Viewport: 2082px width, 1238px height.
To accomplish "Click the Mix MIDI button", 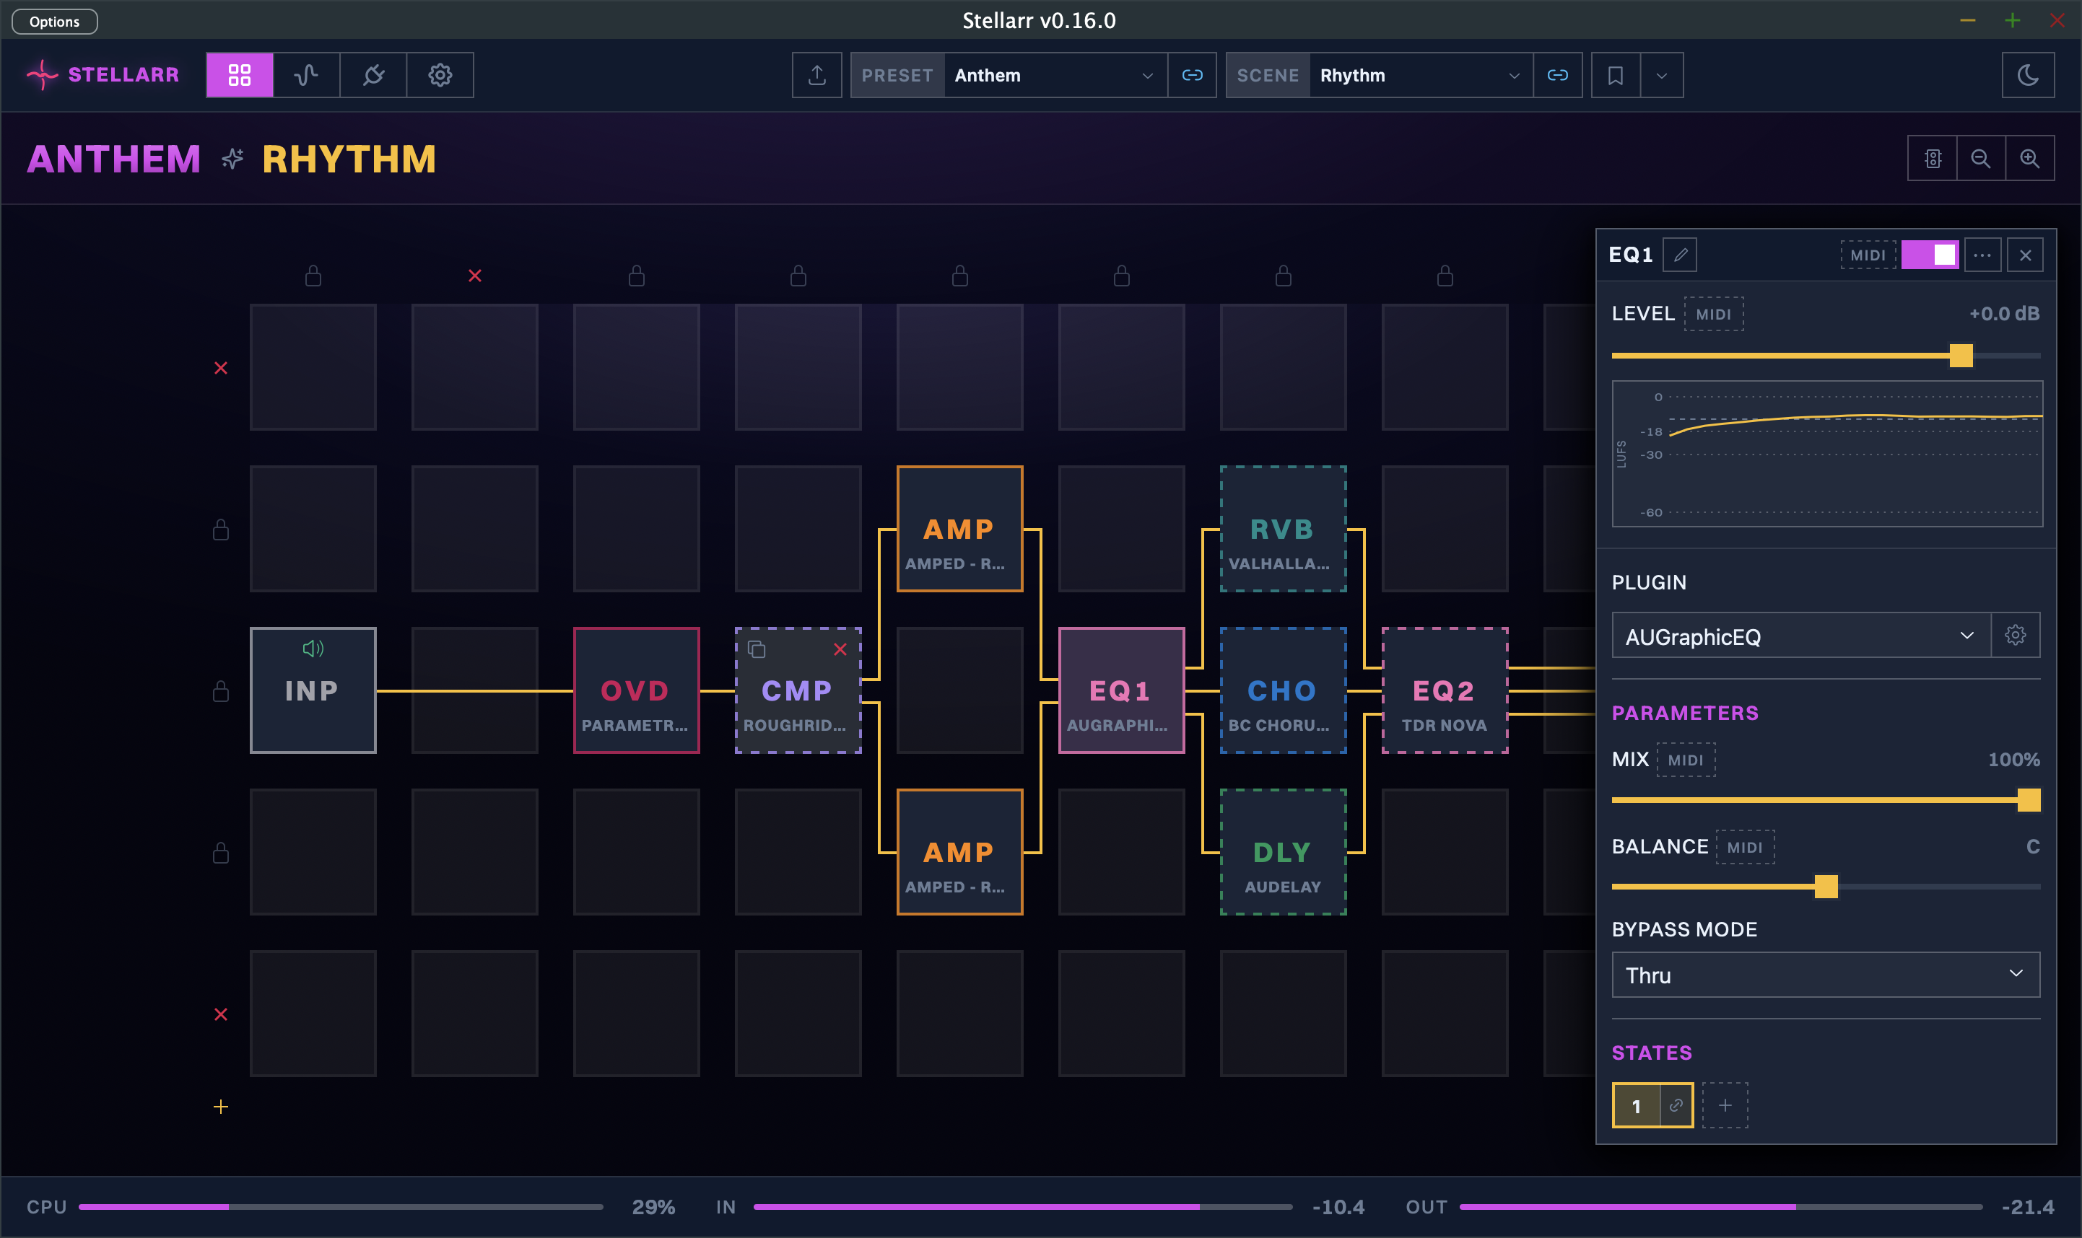I will (x=1686, y=760).
